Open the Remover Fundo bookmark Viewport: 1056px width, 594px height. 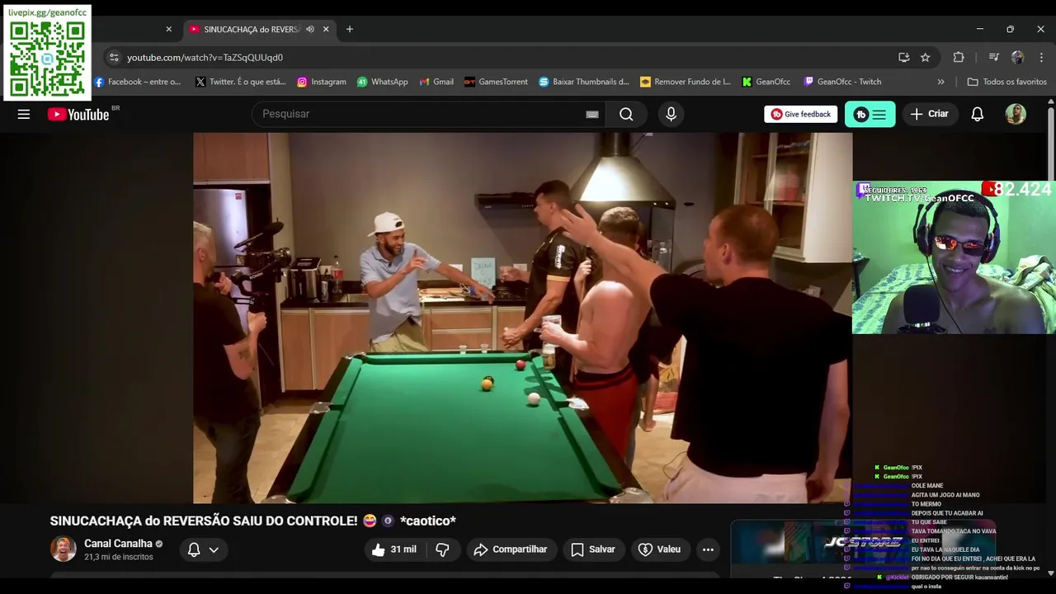pos(686,82)
